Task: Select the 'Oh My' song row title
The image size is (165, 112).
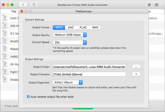Action: click(x=14, y=64)
